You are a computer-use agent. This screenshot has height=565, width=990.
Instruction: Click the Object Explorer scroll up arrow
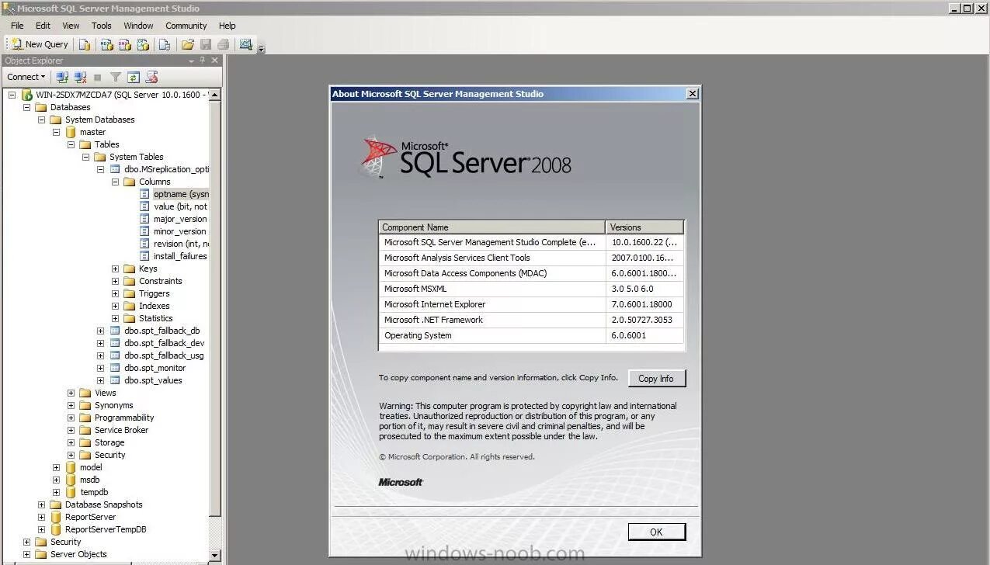[x=215, y=95]
